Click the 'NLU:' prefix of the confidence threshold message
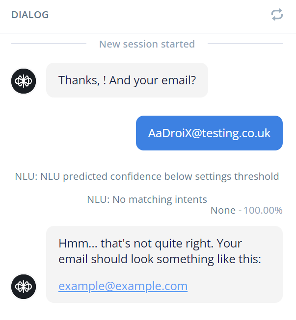 [x=26, y=176]
